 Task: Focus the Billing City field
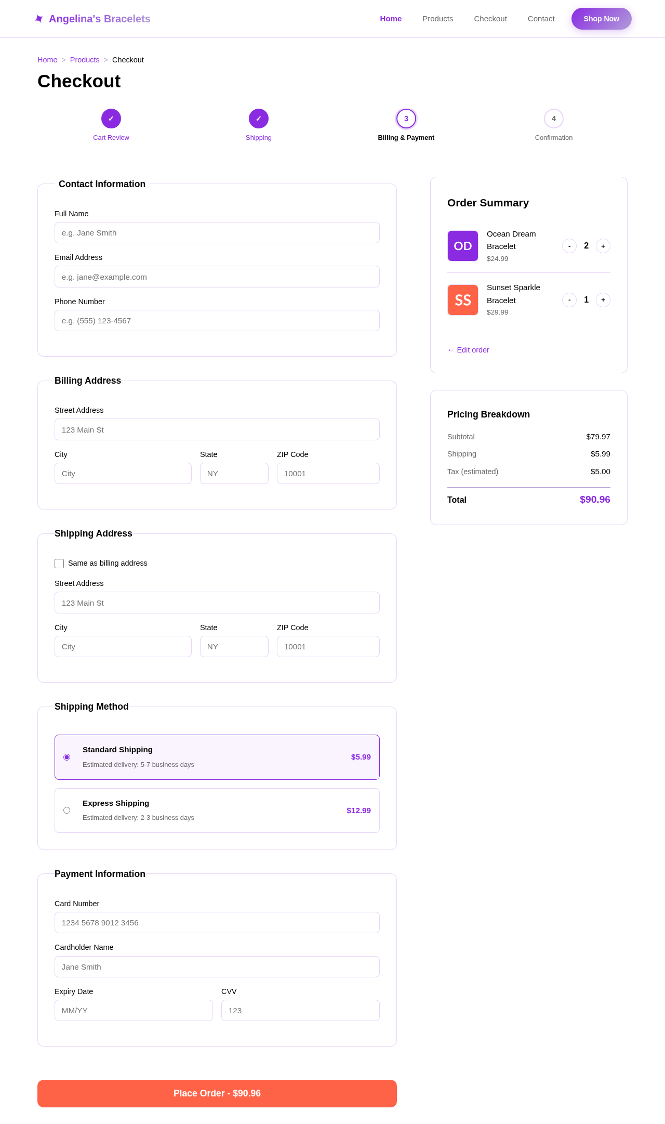123,474
